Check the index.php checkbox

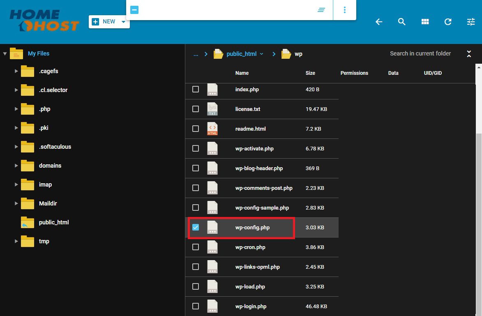[196, 89]
